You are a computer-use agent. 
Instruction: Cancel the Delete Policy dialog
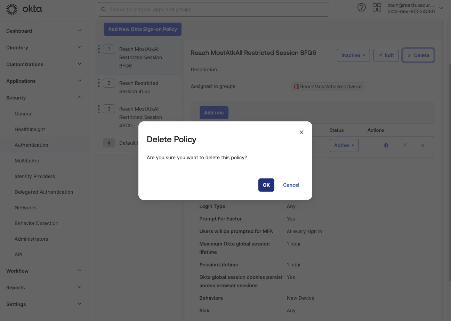(x=291, y=185)
